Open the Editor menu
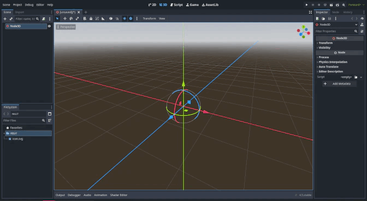Image resolution: width=367 pixels, height=201 pixels. [x=40, y=5]
